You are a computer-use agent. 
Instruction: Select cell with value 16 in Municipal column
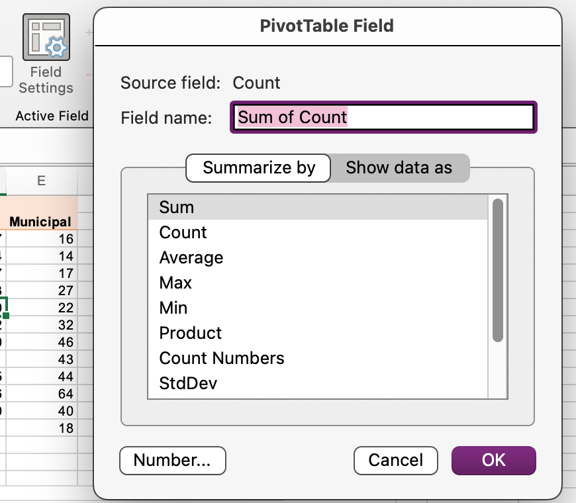(x=42, y=239)
